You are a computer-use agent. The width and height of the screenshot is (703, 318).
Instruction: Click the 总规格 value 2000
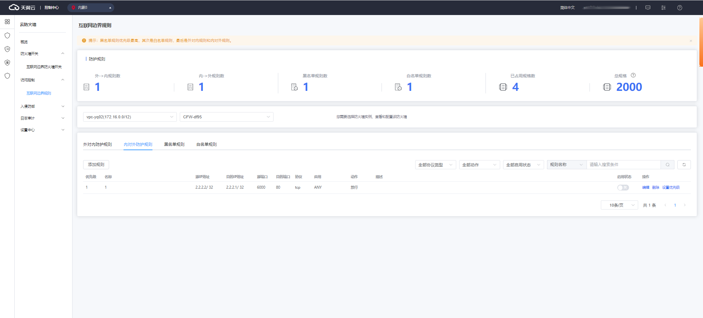[629, 87]
